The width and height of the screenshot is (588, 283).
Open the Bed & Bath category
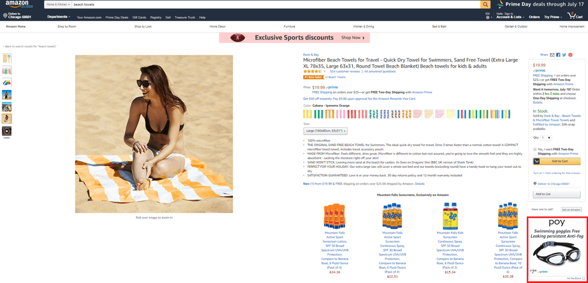(x=439, y=27)
